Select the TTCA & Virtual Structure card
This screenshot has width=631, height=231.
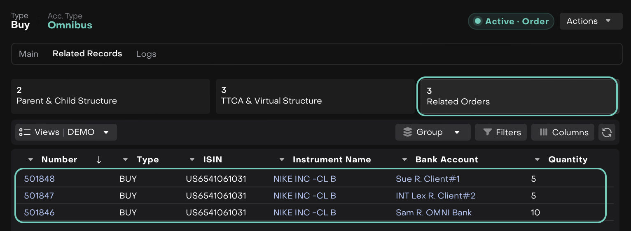tap(315, 96)
